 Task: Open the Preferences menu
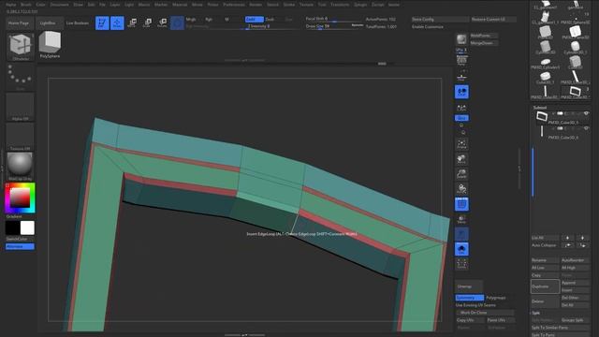(234, 5)
